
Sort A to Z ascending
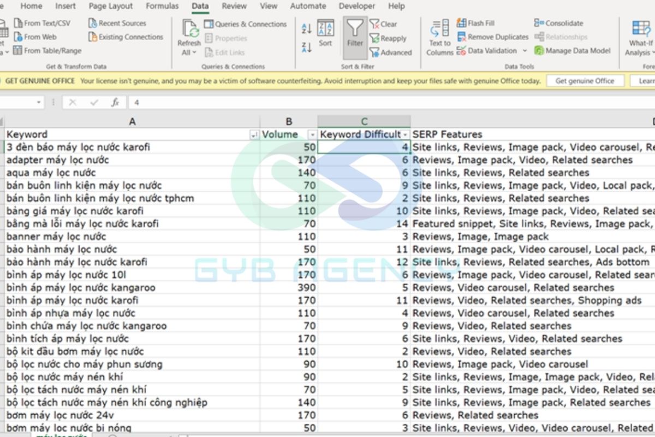[306, 29]
